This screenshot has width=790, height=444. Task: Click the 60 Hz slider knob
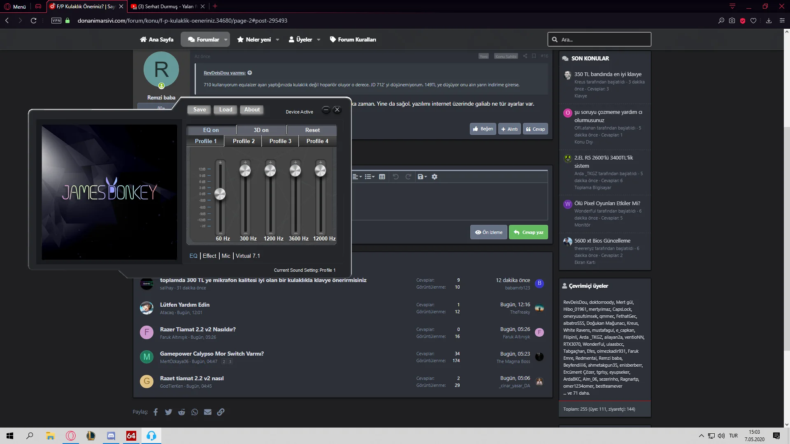[220, 194]
